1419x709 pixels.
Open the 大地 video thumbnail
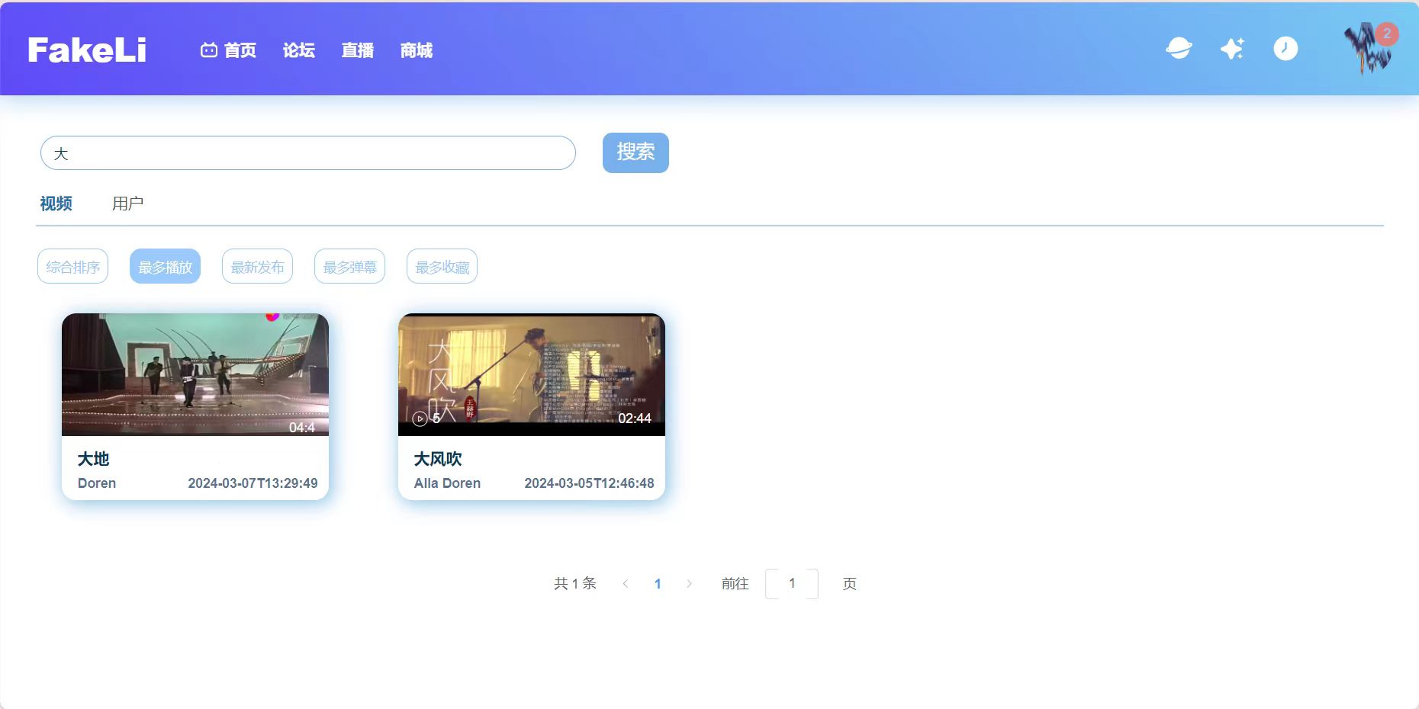(195, 374)
